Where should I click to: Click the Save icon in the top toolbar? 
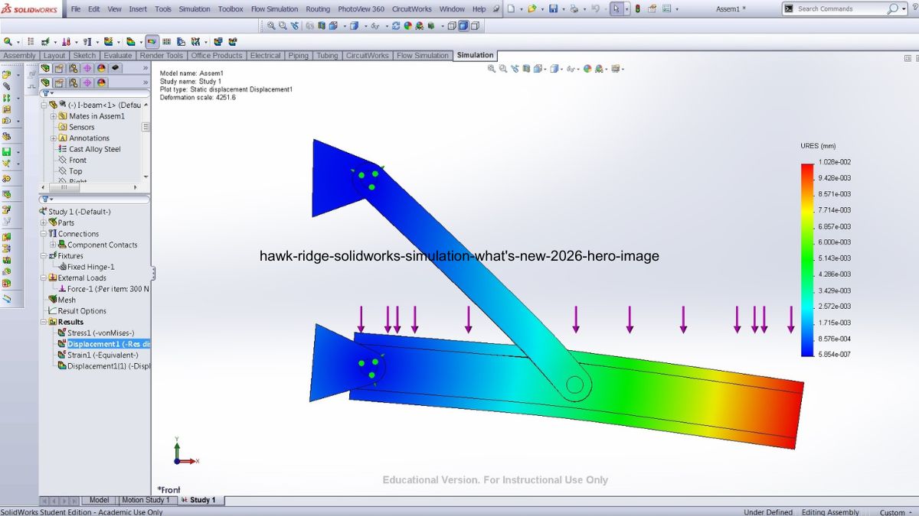[x=553, y=9]
